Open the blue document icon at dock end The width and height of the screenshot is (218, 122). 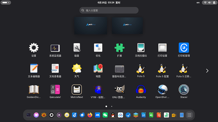[x=182, y=115]
